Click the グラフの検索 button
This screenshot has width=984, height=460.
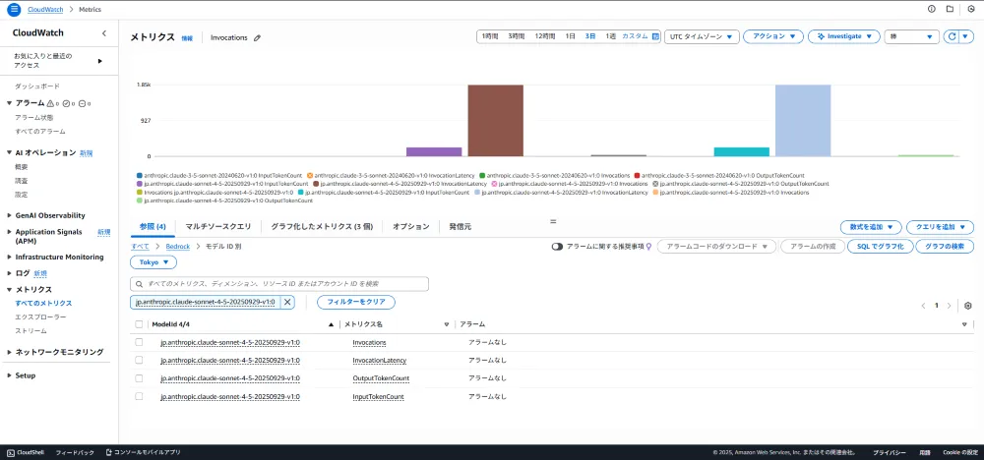(945, 247)
